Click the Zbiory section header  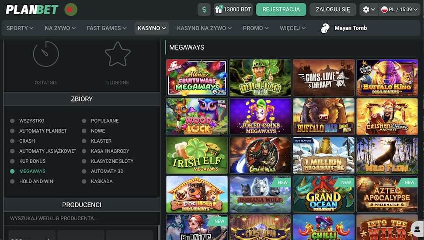click(82, 99)
